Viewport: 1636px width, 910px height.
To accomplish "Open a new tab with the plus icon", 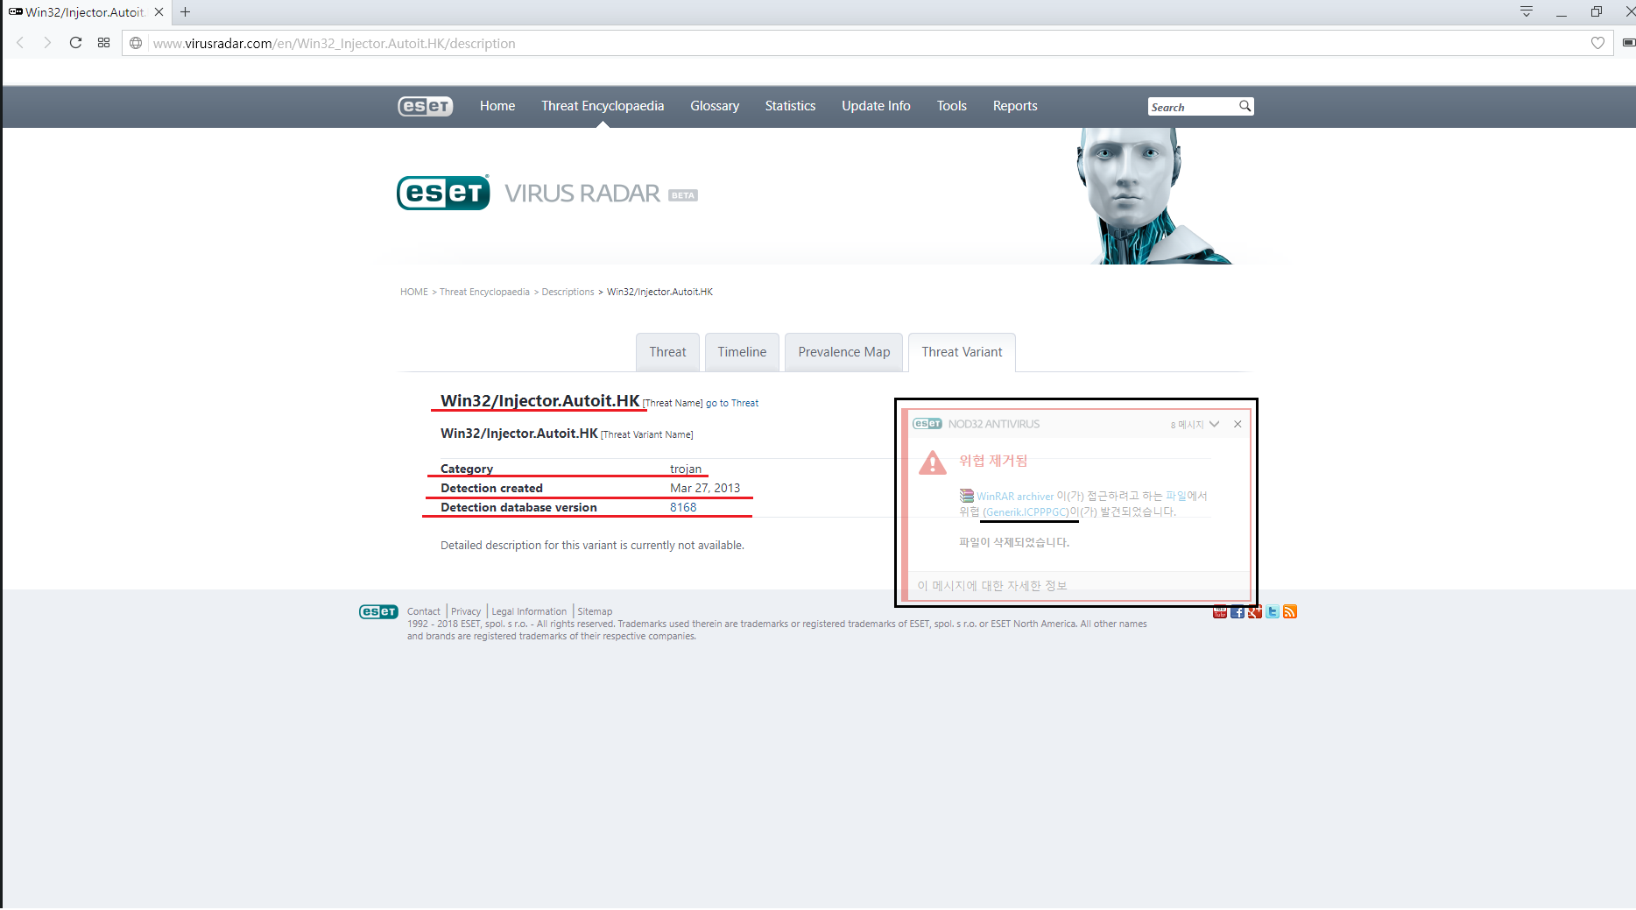I will click(x=185, y=12).
